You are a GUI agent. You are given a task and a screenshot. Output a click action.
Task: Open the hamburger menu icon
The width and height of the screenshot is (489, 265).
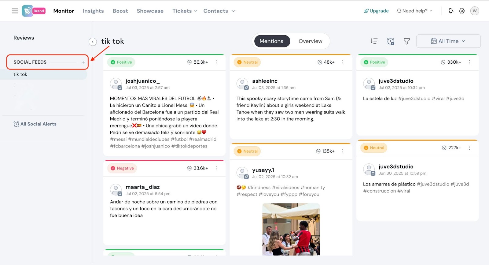tap(15, 11)
